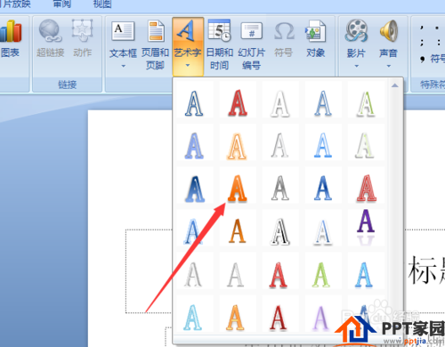Viewport: 445px width, 347px height.
Task: Choose white shadow WordArt in first row
Action: coord(280,103)
